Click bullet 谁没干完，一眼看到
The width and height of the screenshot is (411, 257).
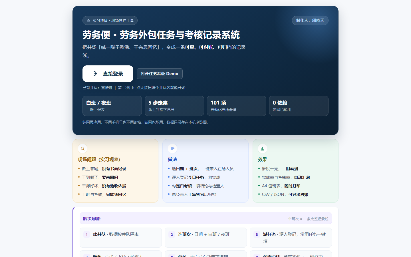coord(280,169)
